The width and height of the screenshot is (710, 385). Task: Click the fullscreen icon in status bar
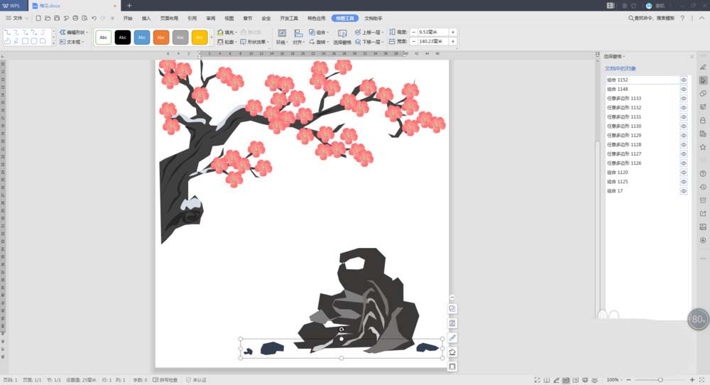(537, 380)
